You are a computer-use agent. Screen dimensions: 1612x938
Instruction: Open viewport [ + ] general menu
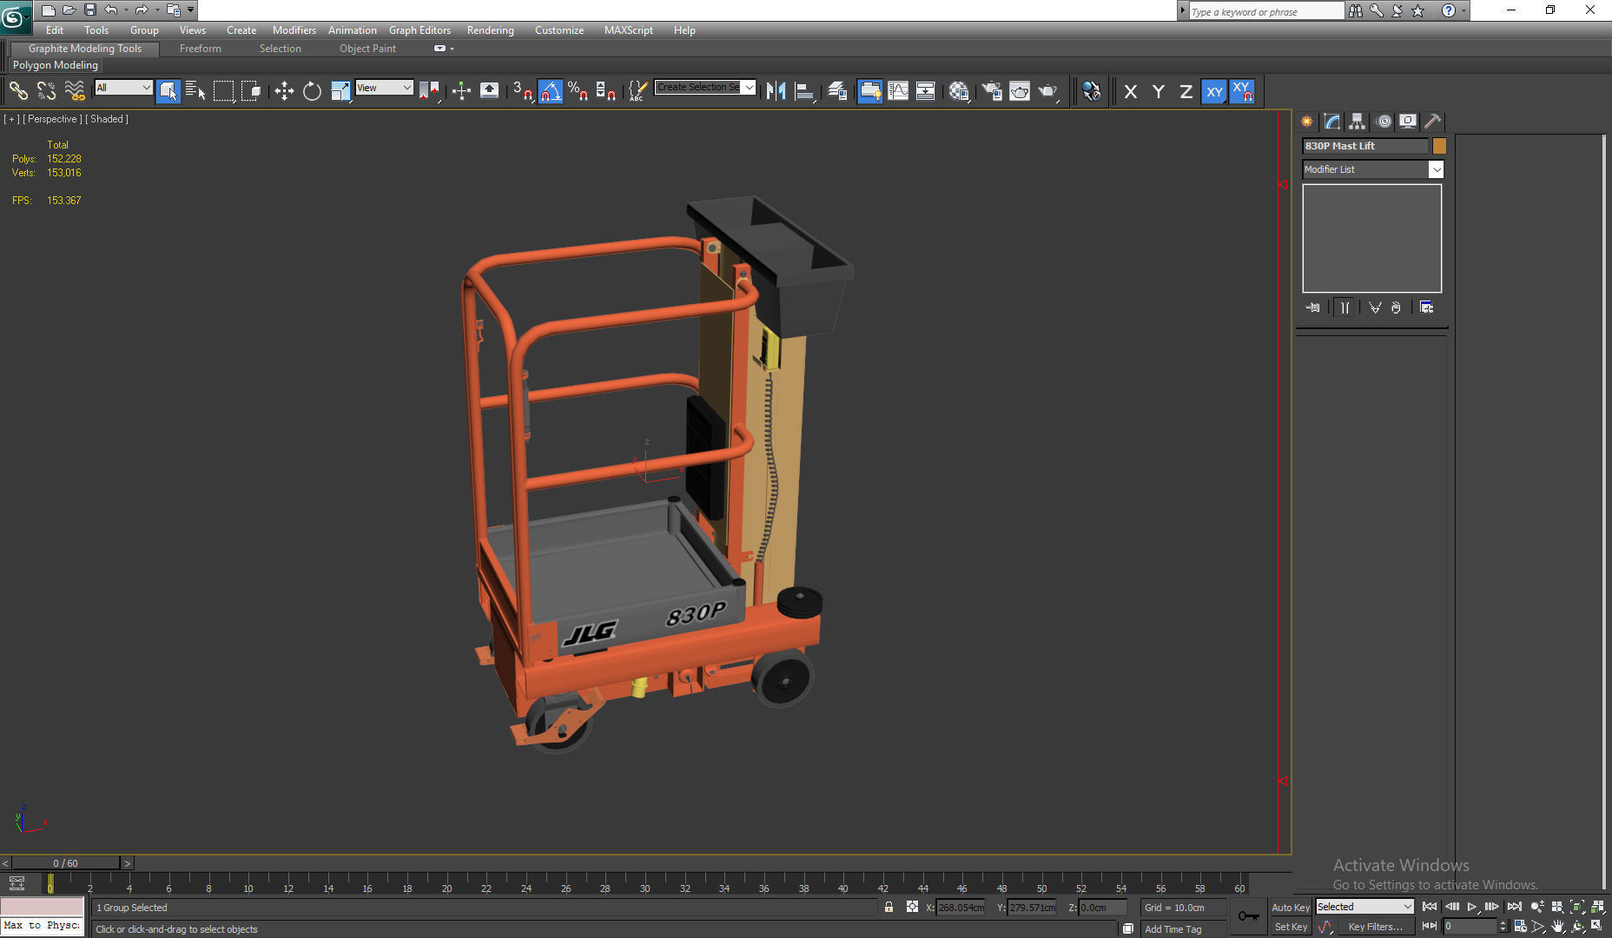[11, 119]
